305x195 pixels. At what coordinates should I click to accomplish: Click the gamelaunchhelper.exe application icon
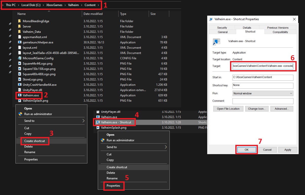(x=20, y=42)
